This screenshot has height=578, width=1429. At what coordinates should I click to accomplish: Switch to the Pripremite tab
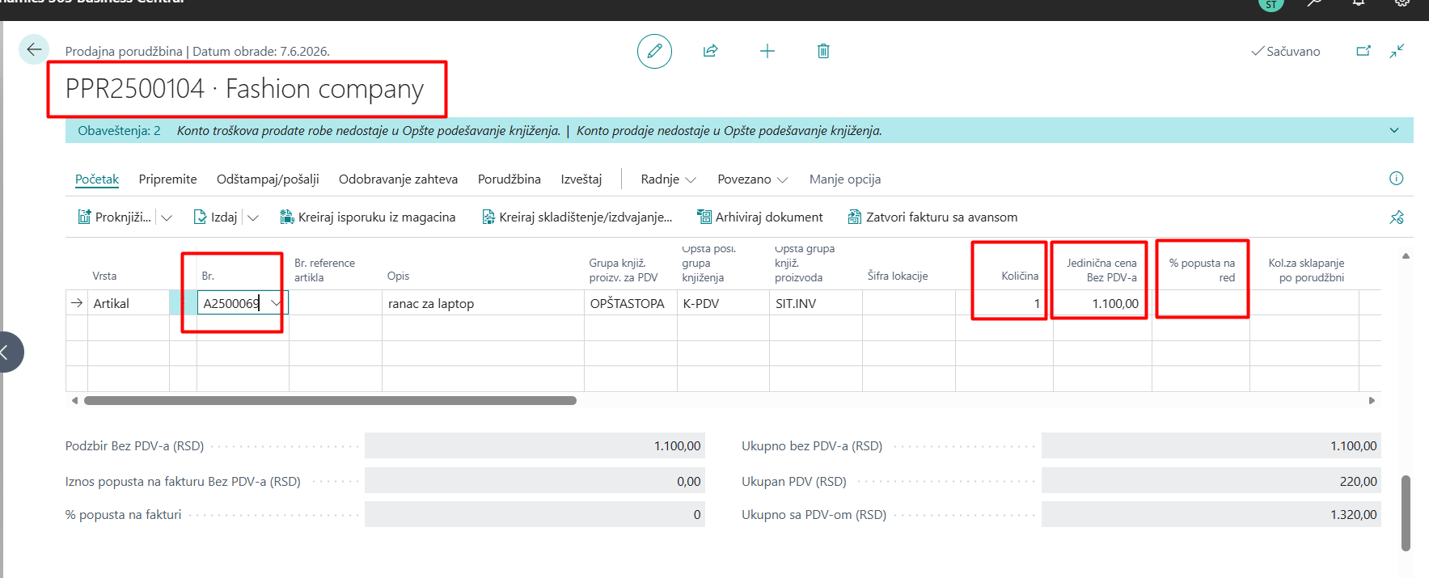167,179
